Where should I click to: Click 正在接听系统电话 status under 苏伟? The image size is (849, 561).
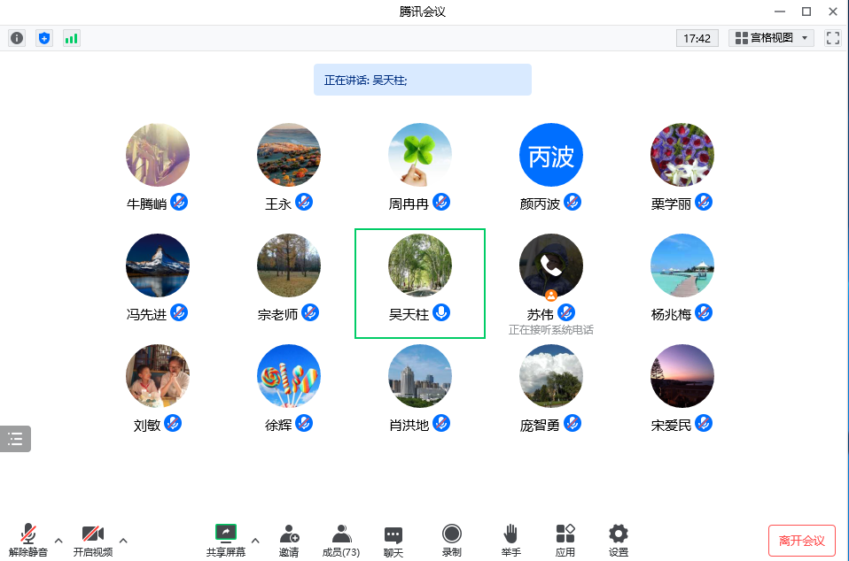[550, 330]
